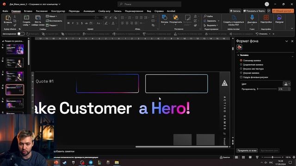Open the Цвет fill color dropdown
The image size is (296, 166).
click(287, 84)
